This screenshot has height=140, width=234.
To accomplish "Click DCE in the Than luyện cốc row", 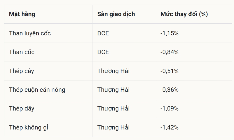I will [x=103, y=33].
